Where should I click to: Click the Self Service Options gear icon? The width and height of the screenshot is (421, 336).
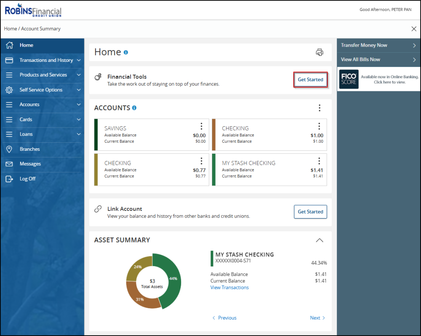click(9, 90)
